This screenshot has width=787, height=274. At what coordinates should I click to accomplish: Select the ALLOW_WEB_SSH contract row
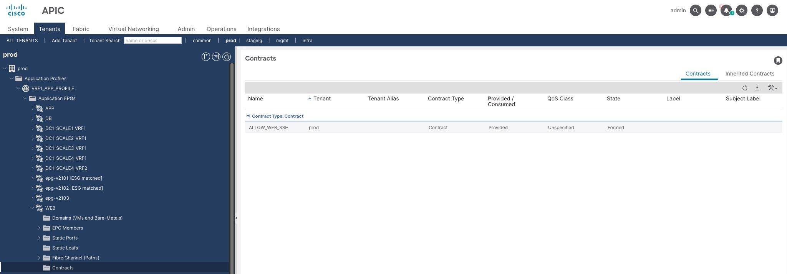513,128
